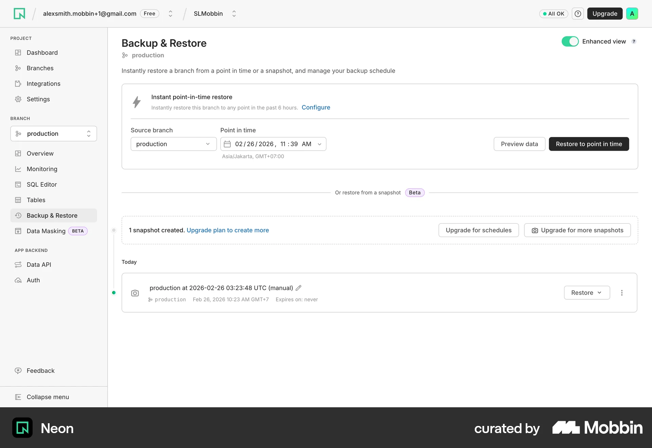Click the Upgrade button in header

605,14
